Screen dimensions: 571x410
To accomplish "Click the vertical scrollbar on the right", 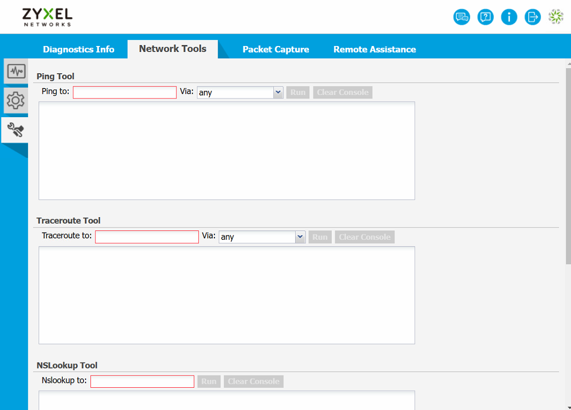I will click(x=568, y=163).
